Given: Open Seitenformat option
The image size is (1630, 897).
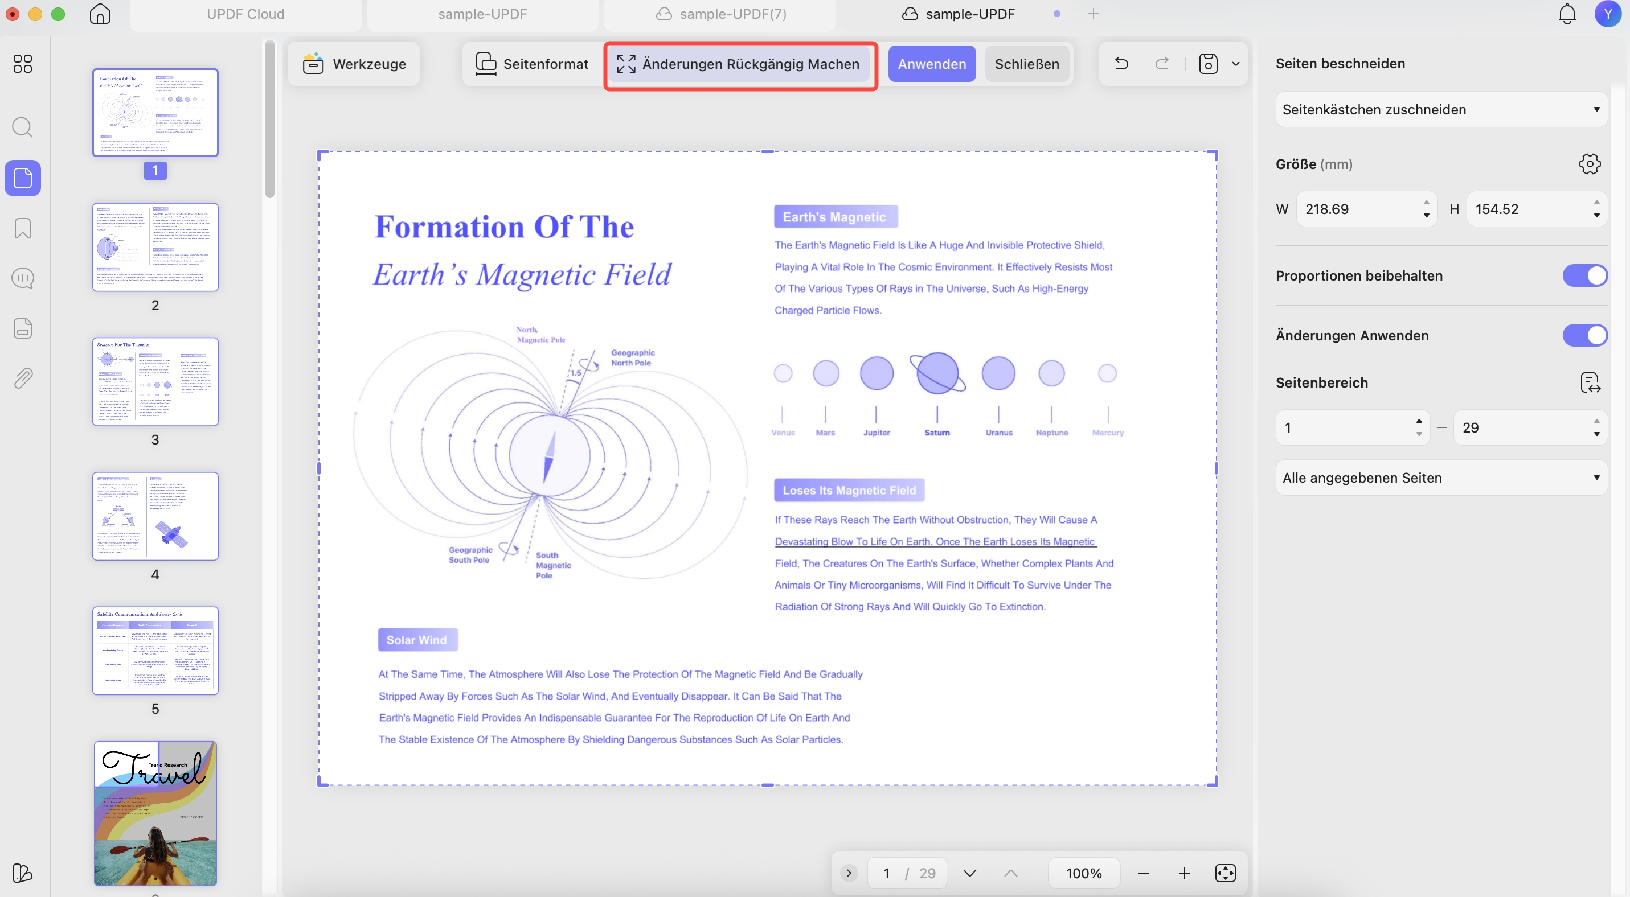Looking at the screenshot, I should pos(531,64).
